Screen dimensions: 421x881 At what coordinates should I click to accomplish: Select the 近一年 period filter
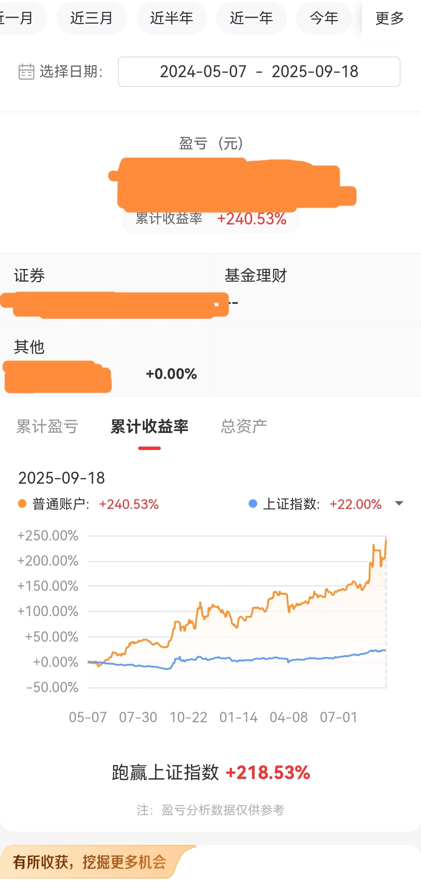251,18
